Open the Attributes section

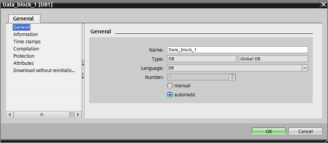(x=23, y=63)
